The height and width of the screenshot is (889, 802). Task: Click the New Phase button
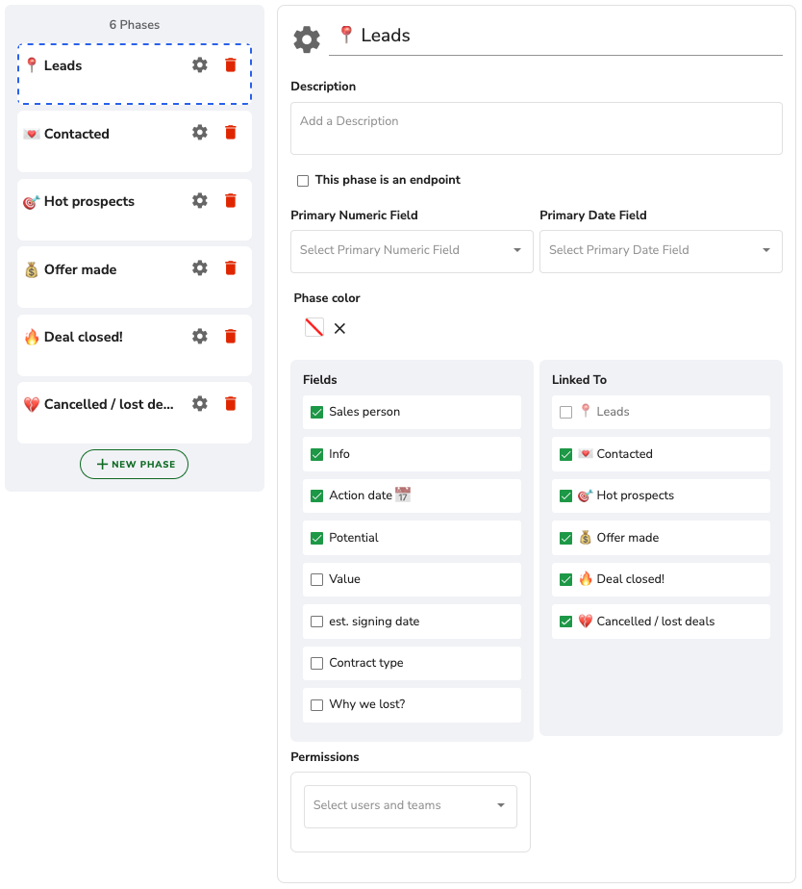pos(135,465)
